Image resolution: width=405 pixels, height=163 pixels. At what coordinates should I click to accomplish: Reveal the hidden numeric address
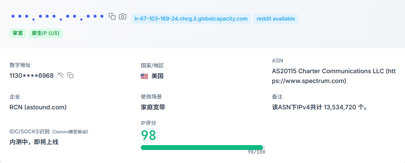61,75
